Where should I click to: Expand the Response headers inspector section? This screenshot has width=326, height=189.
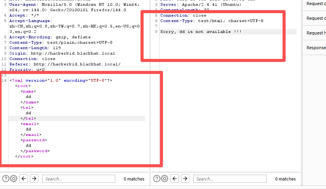(x=315, y=48)
